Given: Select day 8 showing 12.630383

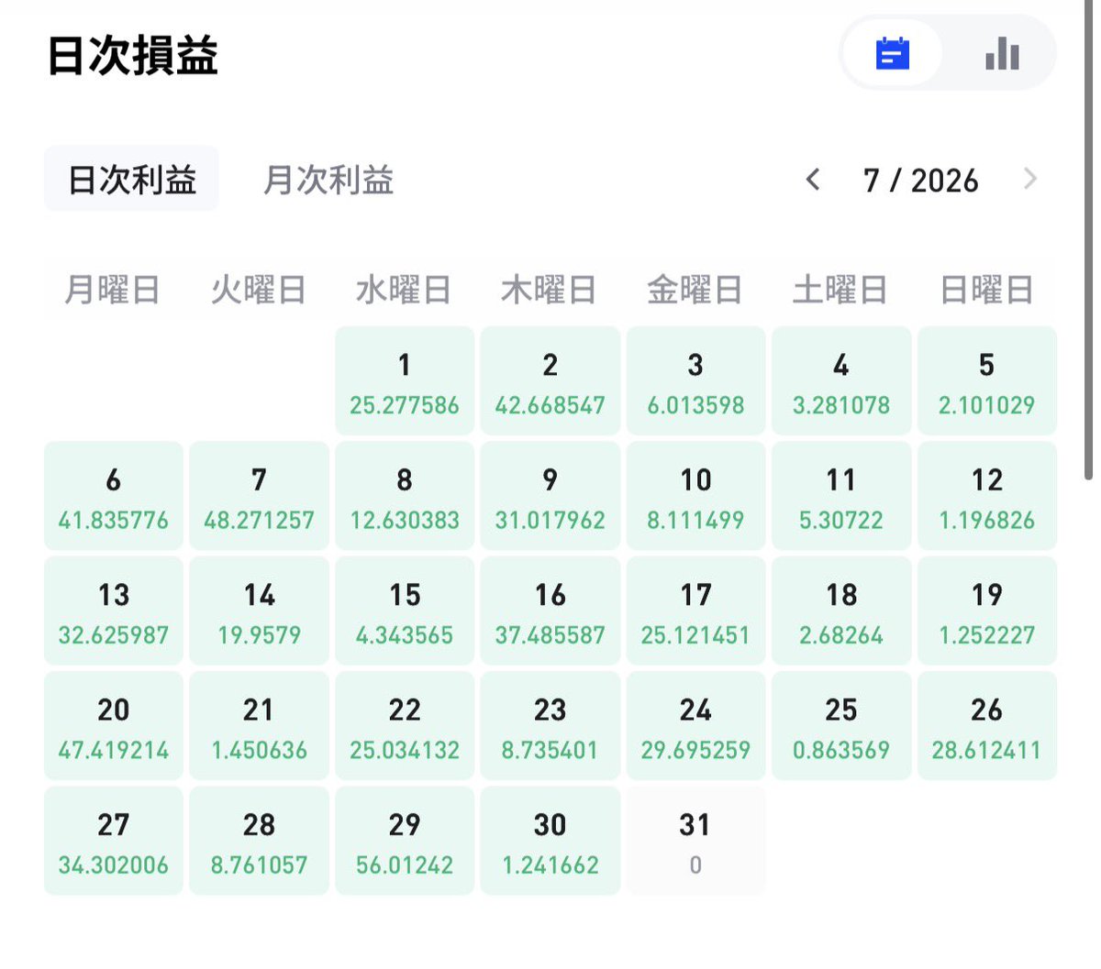Looking at the screenshot, I should tap(405, 496).
